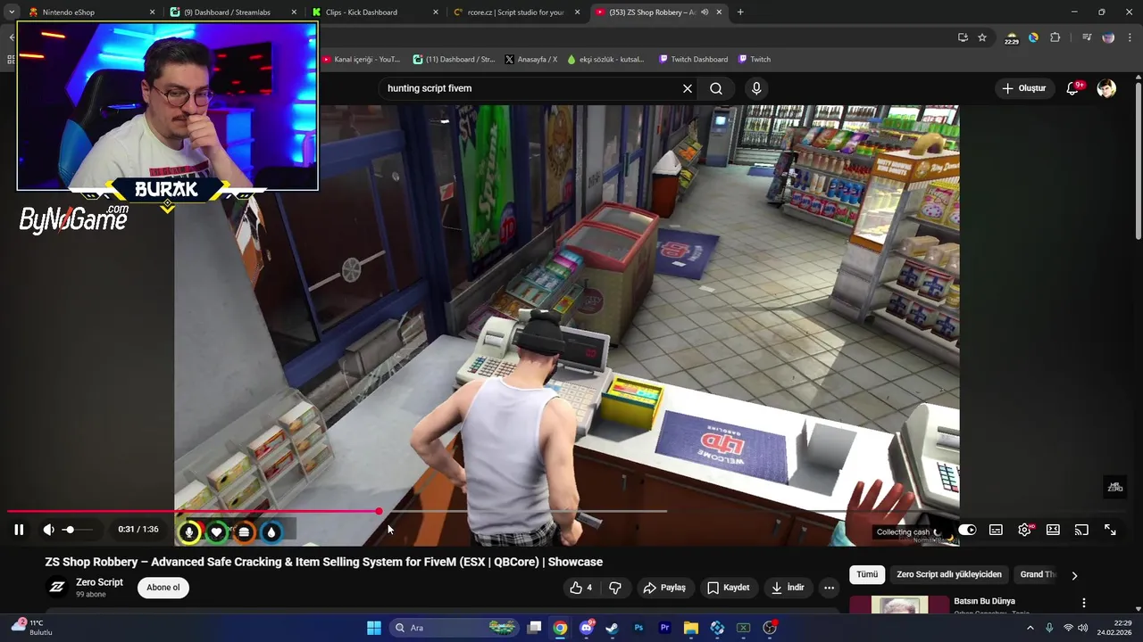
Task: Switch to Clips - Kick Dashboard tab
Action: pos(375,12)
